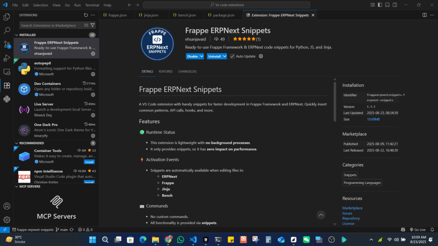Install the Container Tools extension
438x246 pixels.
point(90,162)
